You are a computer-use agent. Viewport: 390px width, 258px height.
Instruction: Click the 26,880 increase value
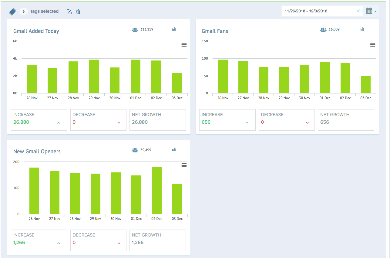tap(21, 122)
